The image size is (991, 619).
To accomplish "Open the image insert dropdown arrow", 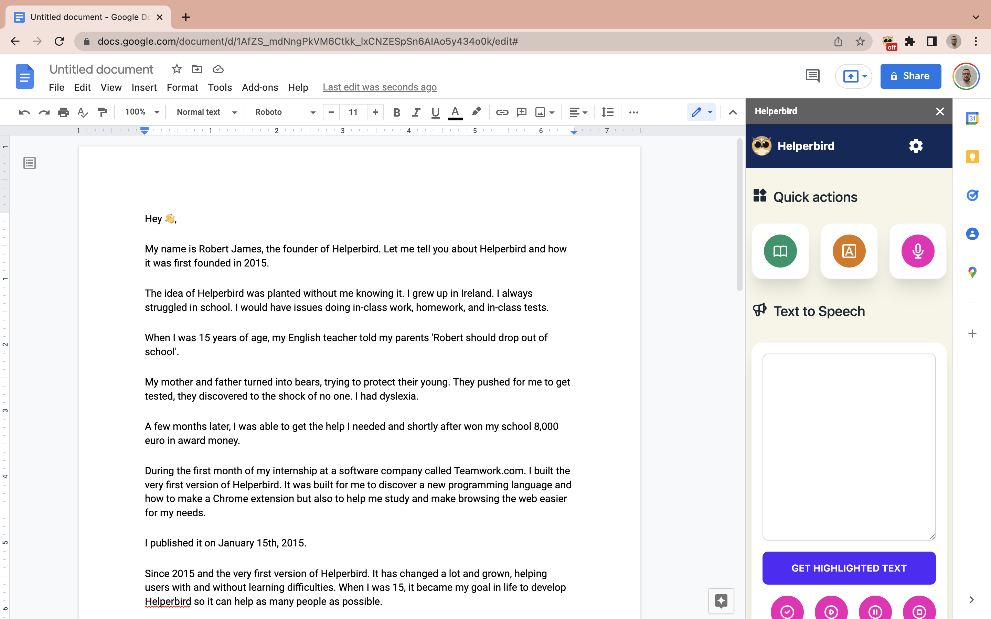I will click(552, 112).
